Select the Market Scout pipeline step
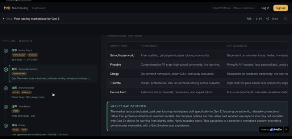Screen dimensions: 292x139 point(53,55)
